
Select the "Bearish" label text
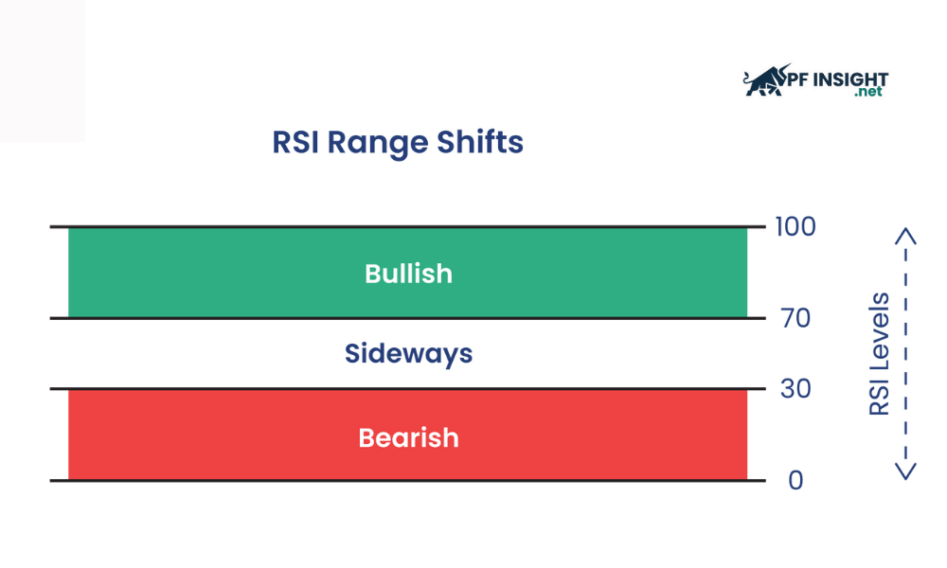[408, 438]
